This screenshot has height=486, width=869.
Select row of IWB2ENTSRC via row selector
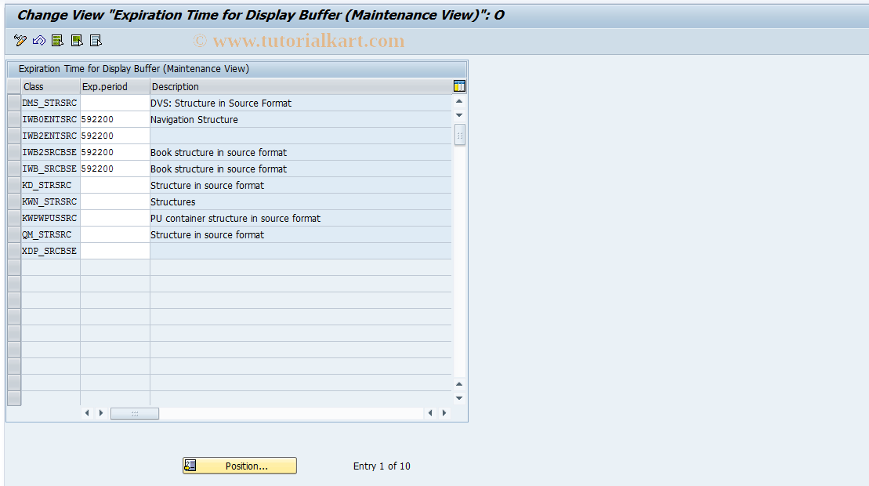pos(14,136)
